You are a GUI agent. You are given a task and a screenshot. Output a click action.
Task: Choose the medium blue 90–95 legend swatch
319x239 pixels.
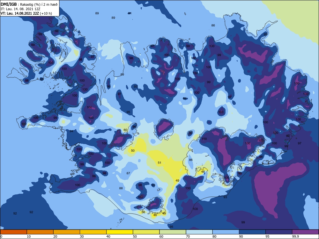click(252, 232)
